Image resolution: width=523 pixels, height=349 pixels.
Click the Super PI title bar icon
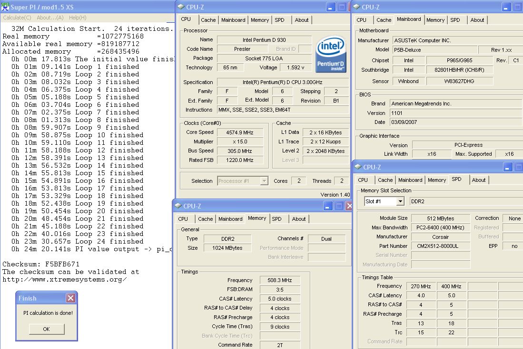click(x=5, y=7)
